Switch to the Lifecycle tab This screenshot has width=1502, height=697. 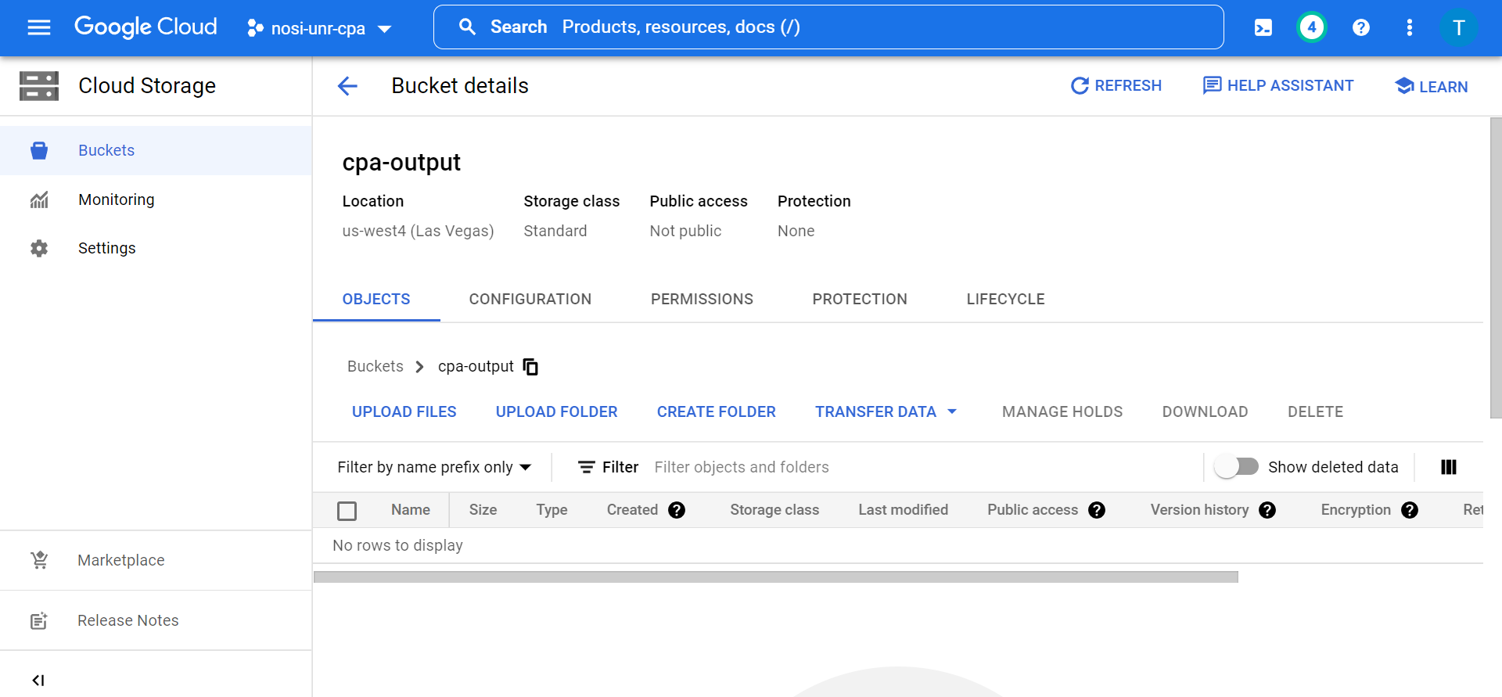1005,299
